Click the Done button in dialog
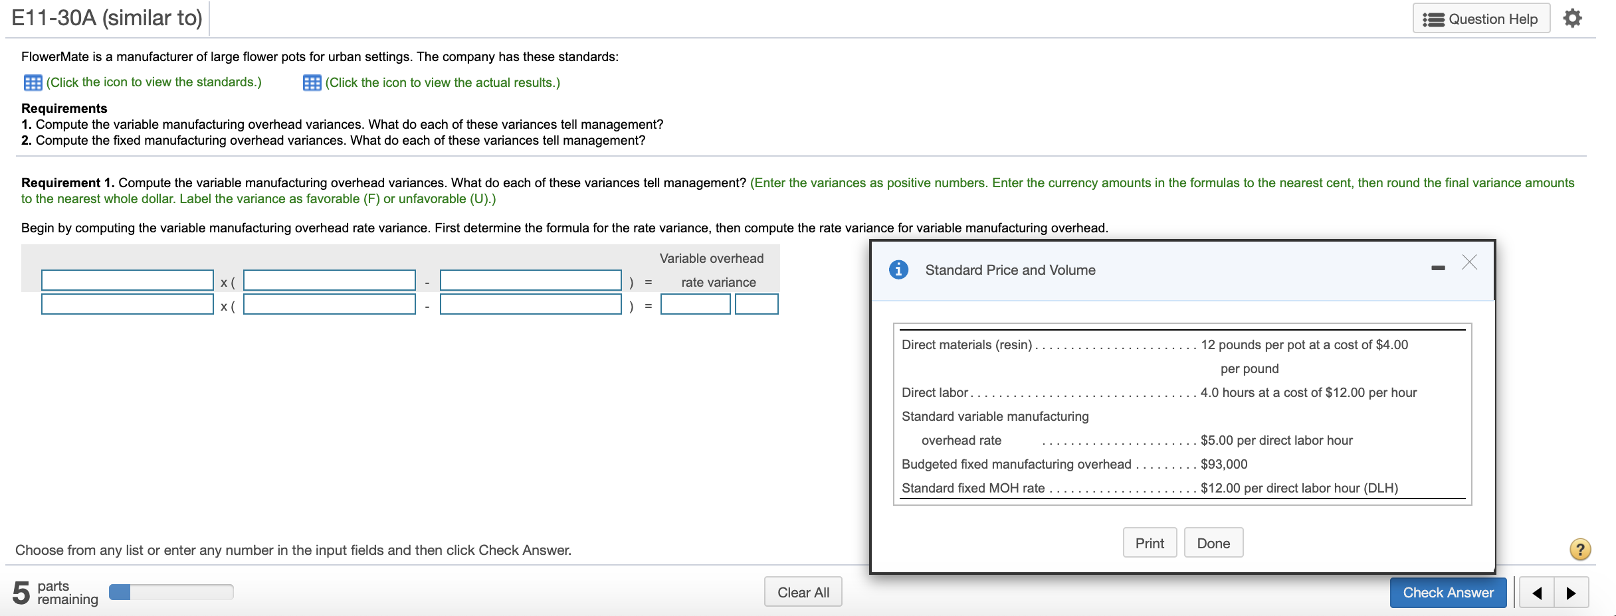This screenshot has width=1616, height=616. pyautogui.click(x=1213, y=543)
